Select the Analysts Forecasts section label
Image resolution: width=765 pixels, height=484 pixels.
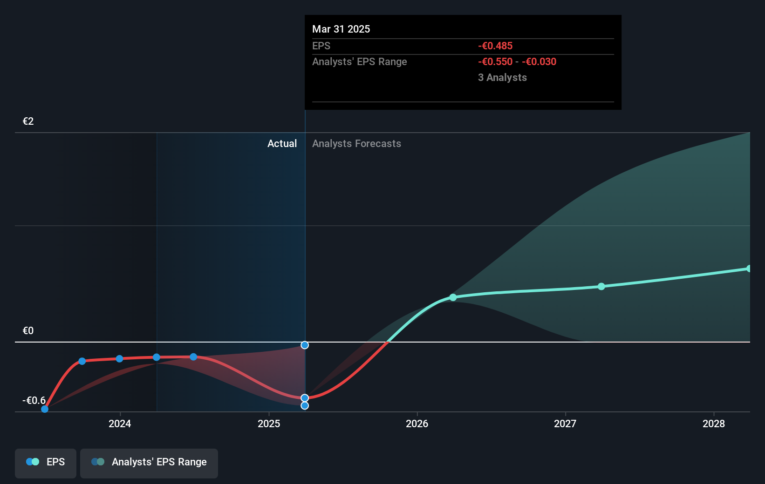(356, 143)
